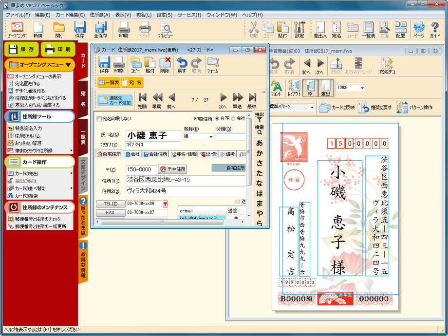Click the 全保存 save-all icon
Image resolution: width=448 pixels, height=336 pixels.
click(x=101, y=30)
